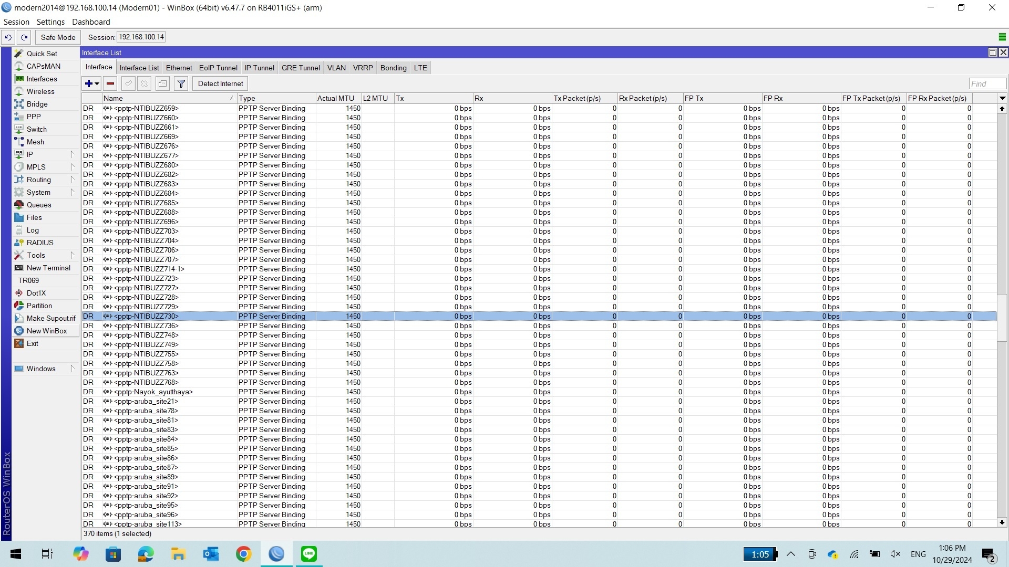Select the filter funnel icon
This screenshot has height=567, width=1009.
coord(181,83)
